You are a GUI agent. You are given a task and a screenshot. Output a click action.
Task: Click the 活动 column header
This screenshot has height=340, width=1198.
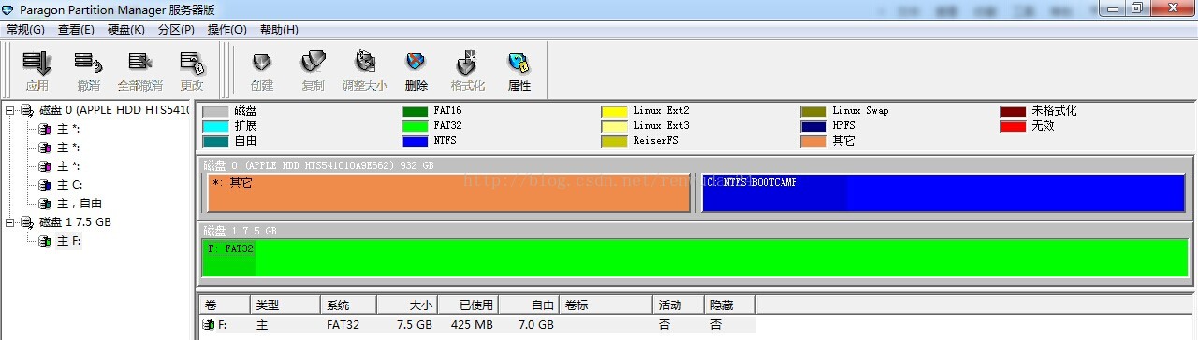coord(678,305)
